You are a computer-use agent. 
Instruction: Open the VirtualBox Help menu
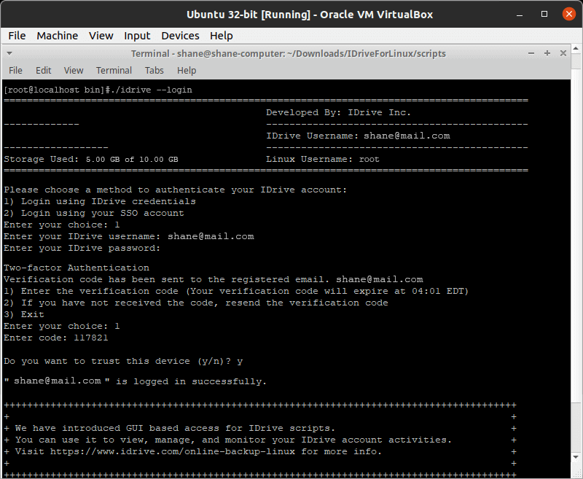[222, 36]
